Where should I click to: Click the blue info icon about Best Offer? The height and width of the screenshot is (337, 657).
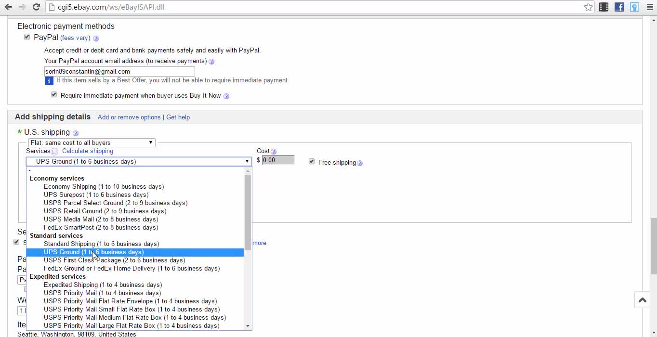click(x=49, y=81)
